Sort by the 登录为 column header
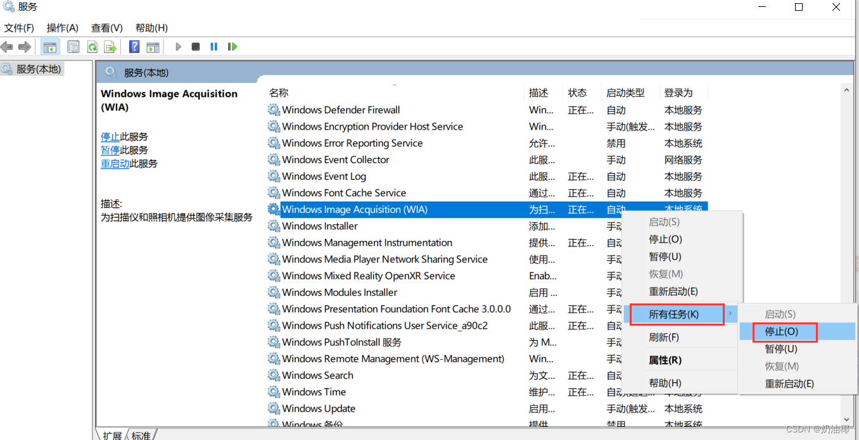The width and height of the screenshot is (859, 440). tap(683, 92)
